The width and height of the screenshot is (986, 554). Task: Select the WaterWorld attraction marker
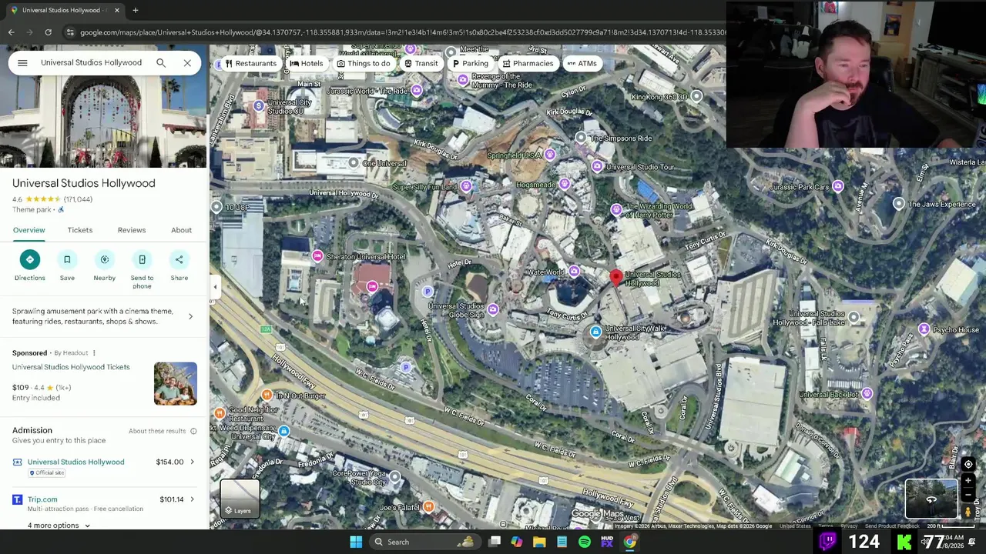click(x=574, y=272)
